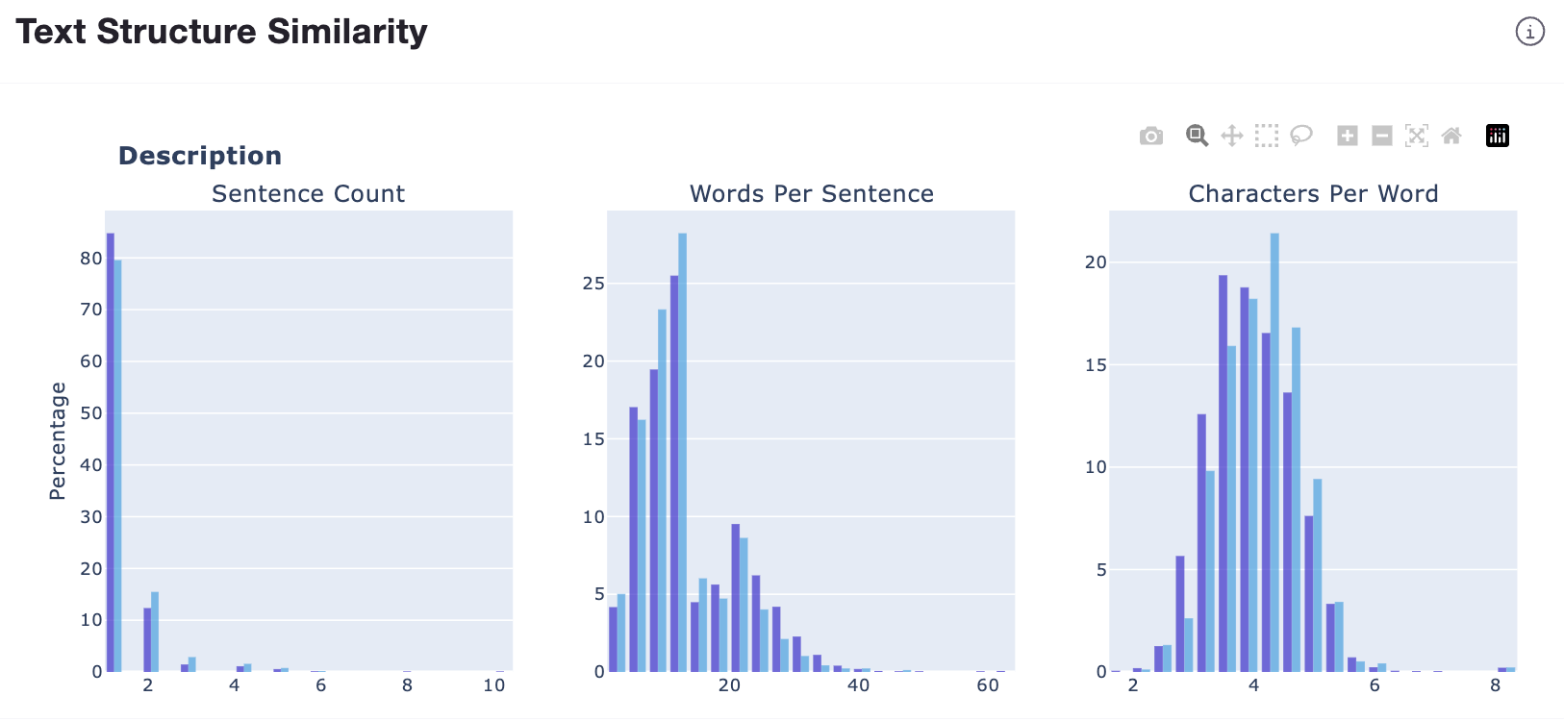
Task: Autoscale the charts with the expand icon
Action: click(1416, 136)
